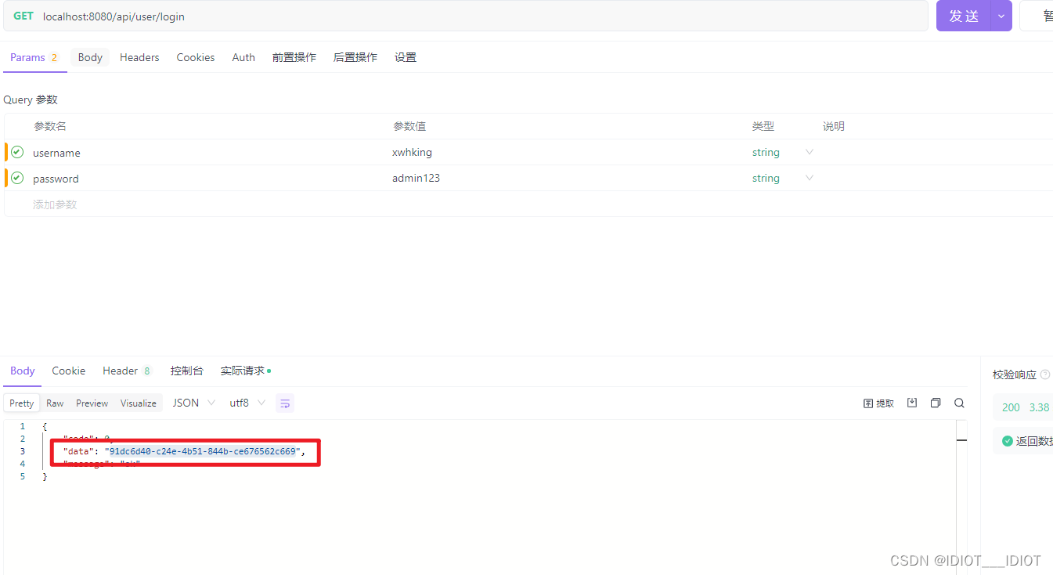The width and height of the screenshot is (1053, 575).
Task: Click the 参数值 column header
Action: 409,126
